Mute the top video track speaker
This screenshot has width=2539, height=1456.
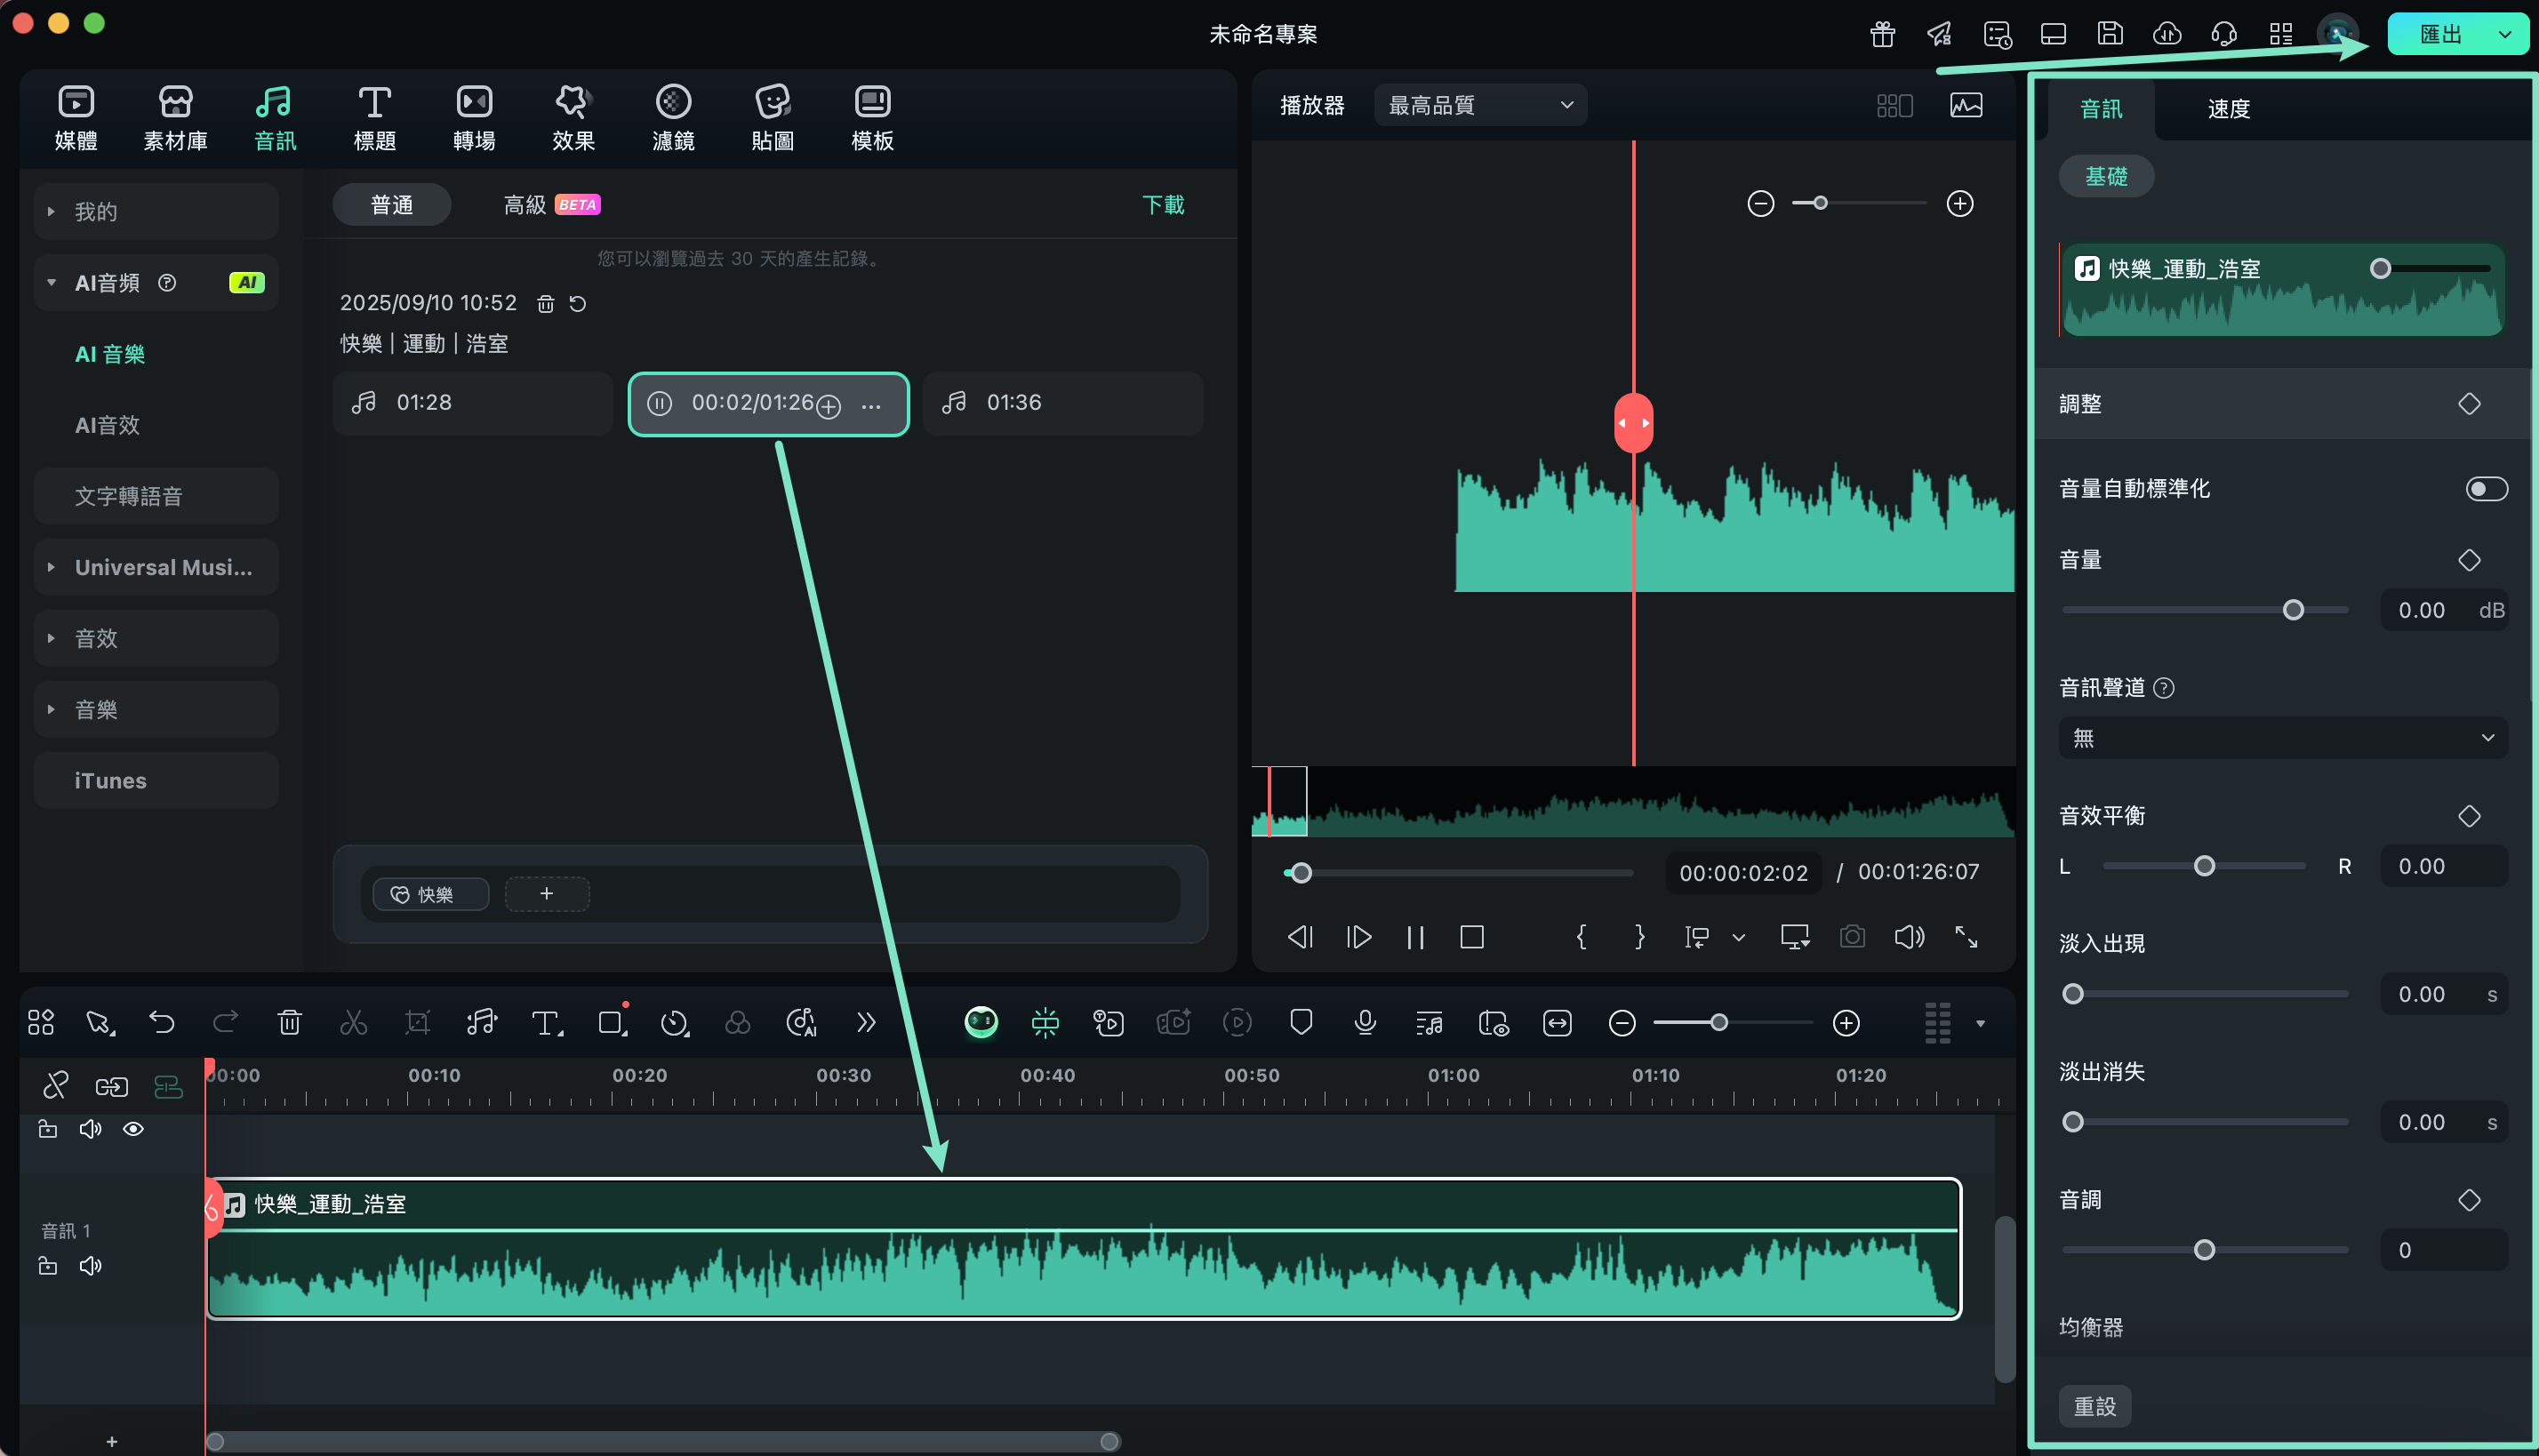click(x=90, y=1129)
